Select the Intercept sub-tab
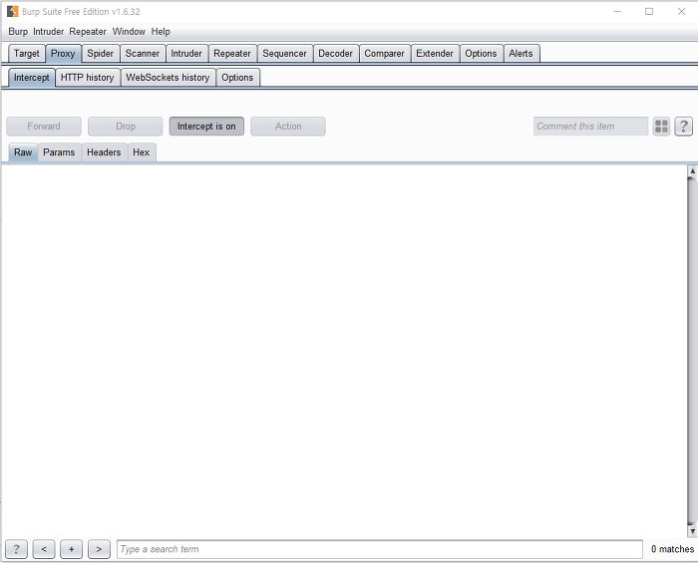 coord(32,78)
